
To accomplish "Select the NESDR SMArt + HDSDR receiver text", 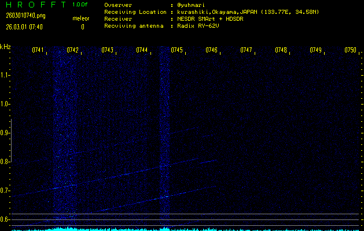I will pos(211,18).
